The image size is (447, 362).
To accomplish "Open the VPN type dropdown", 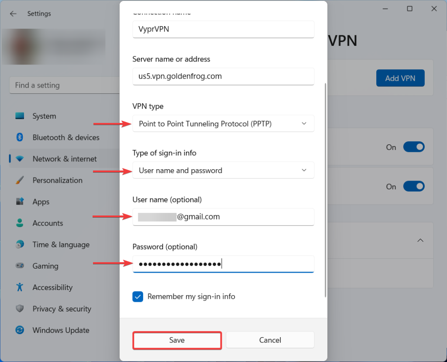I will pyautogui.click(x=223, y=123).
